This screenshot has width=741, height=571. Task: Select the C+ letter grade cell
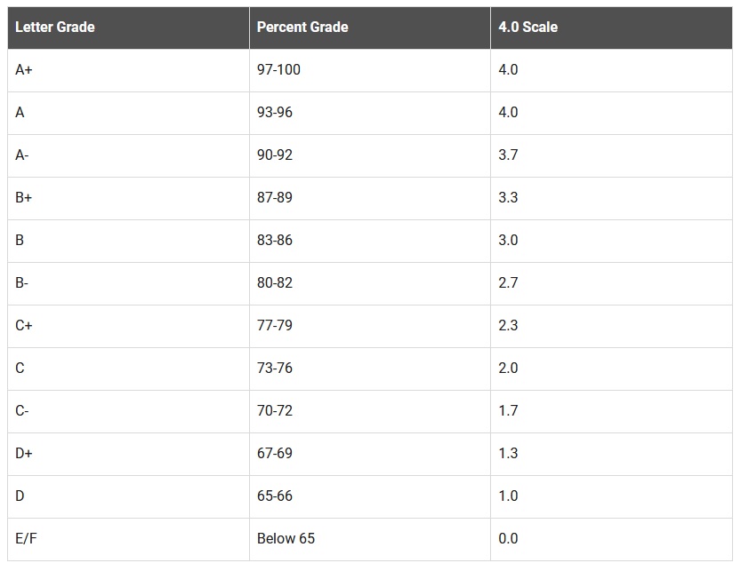click(x=24, y=326)
